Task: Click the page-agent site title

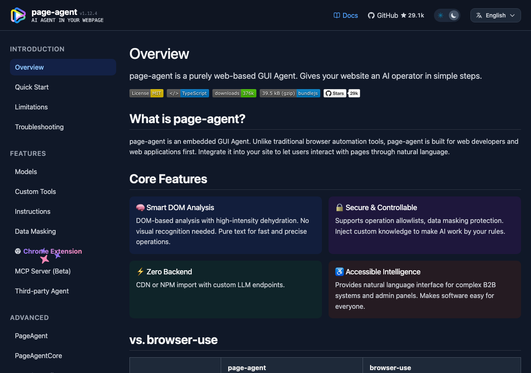Action: [54, 12]
